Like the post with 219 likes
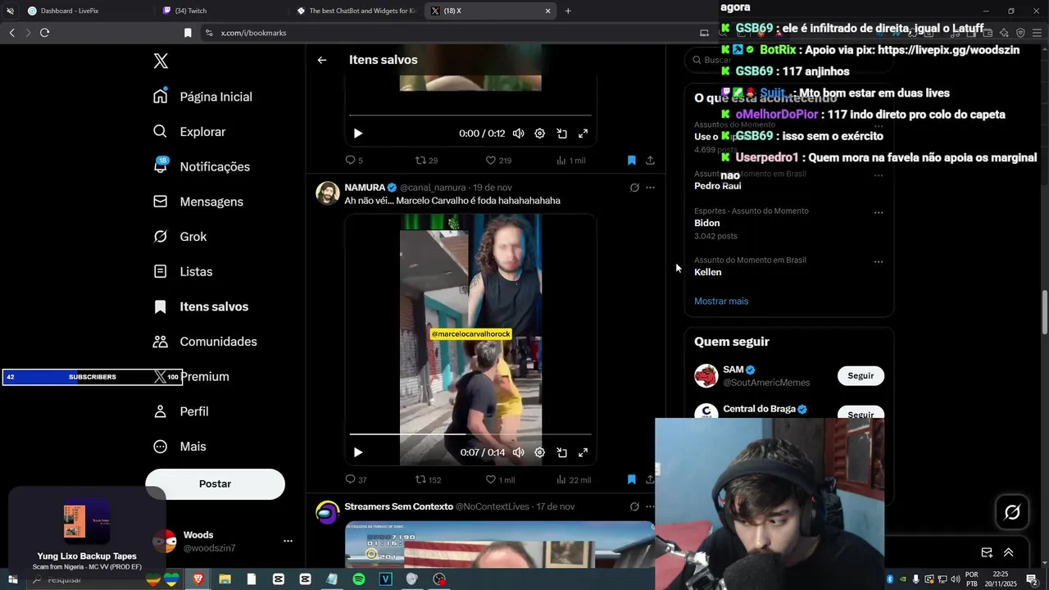 click(498, 161)
